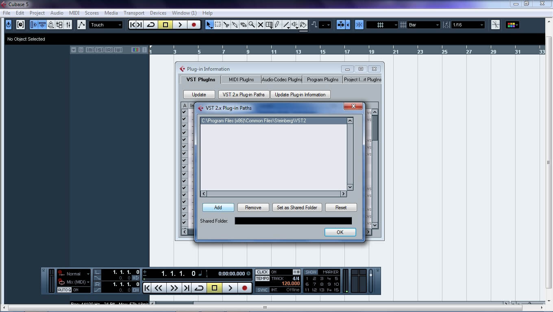Screen dimensions: 553x312
Task: Toggle SYNC button in transport panel
Action: [262, 290]
